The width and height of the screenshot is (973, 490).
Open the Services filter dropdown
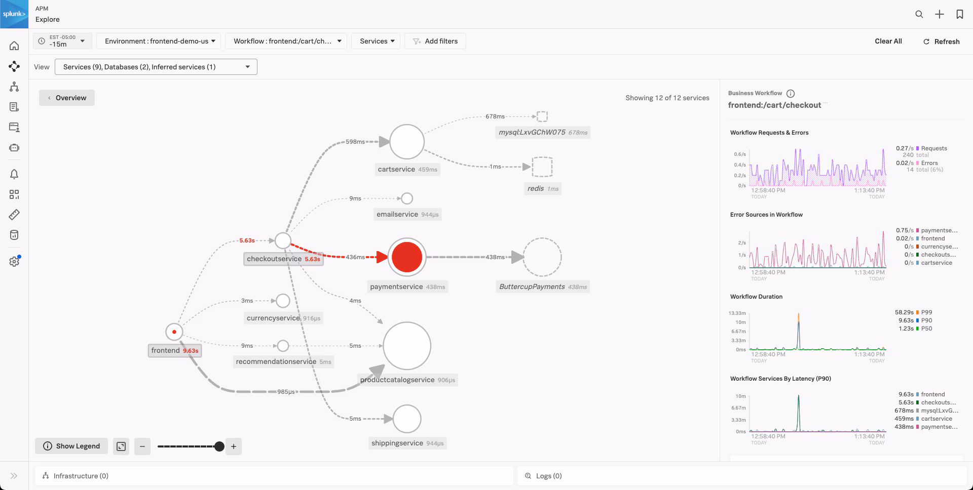point(376,41)
